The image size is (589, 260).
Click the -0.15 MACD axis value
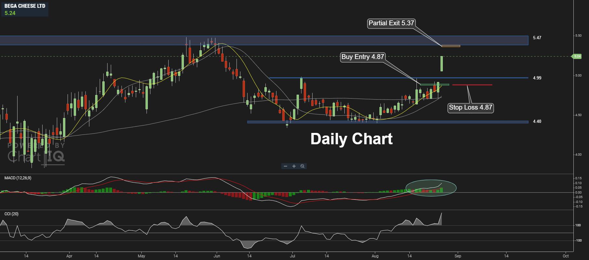[x=578, y=207]
